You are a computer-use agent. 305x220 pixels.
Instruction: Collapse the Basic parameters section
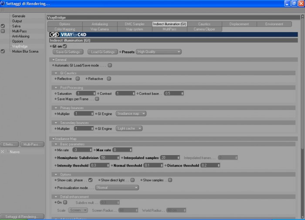[x=56, y=144]
